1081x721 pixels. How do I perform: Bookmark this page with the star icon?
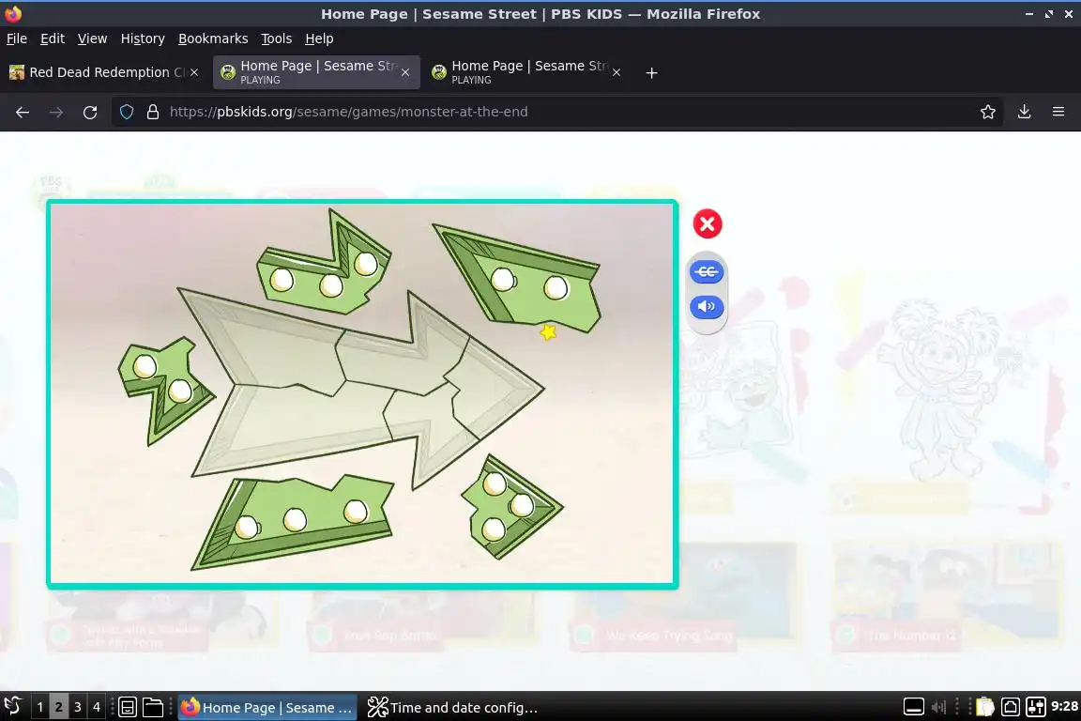tap(988, 112)
